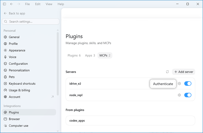Viewport: 203px width, 133px height.
Task: Open Account settings page
Action: [29, 97]
